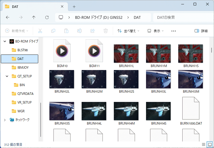
Task: Click the chevron after the PC icon in the address bar
Action: pos(69,17)
